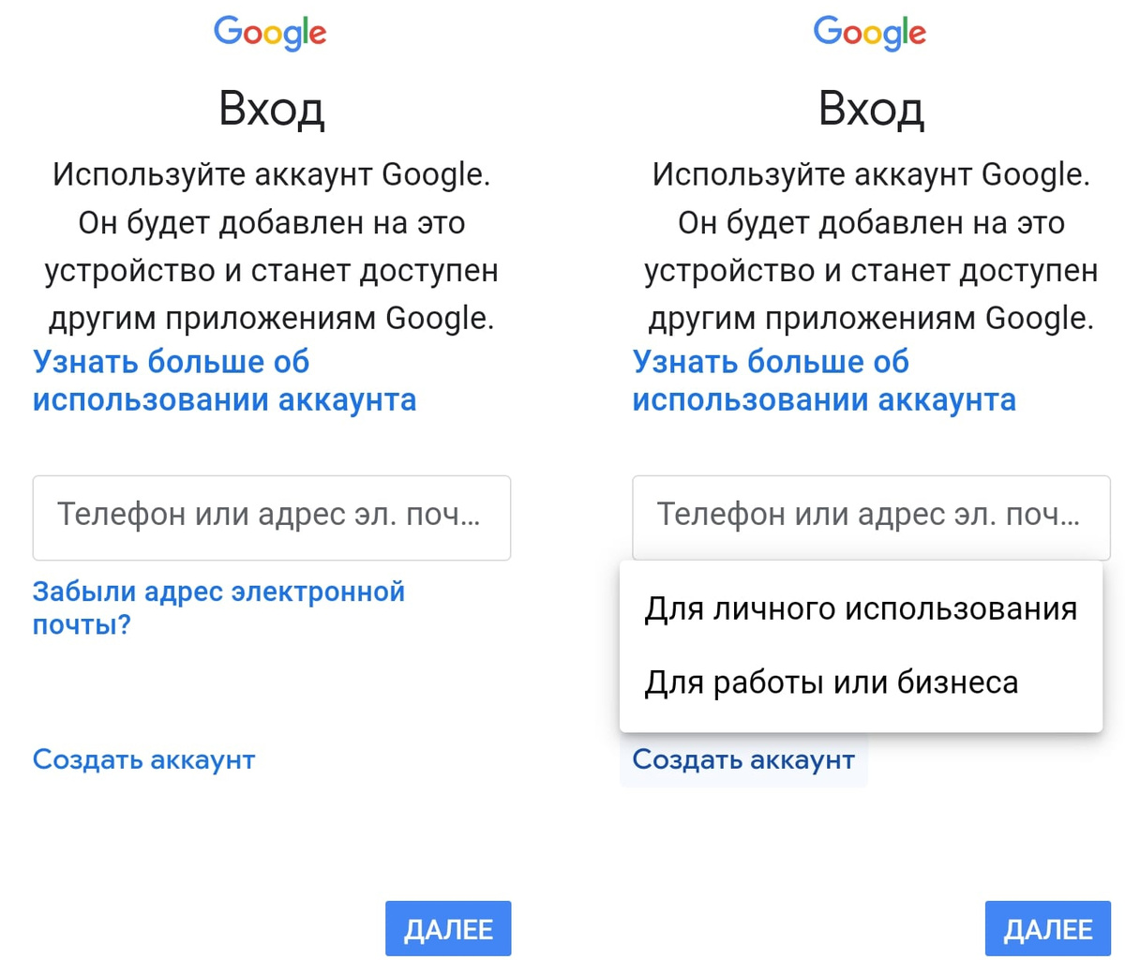
Task: Click 'Создать аккаунт' on the left screen
Action: [142, 759]
